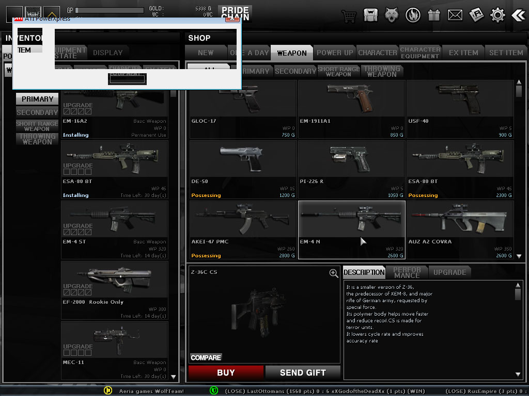The image size is (529, 396).
Task: Select THROWING WEAPON in inventory sidebar
Action: tap(37, 139)
